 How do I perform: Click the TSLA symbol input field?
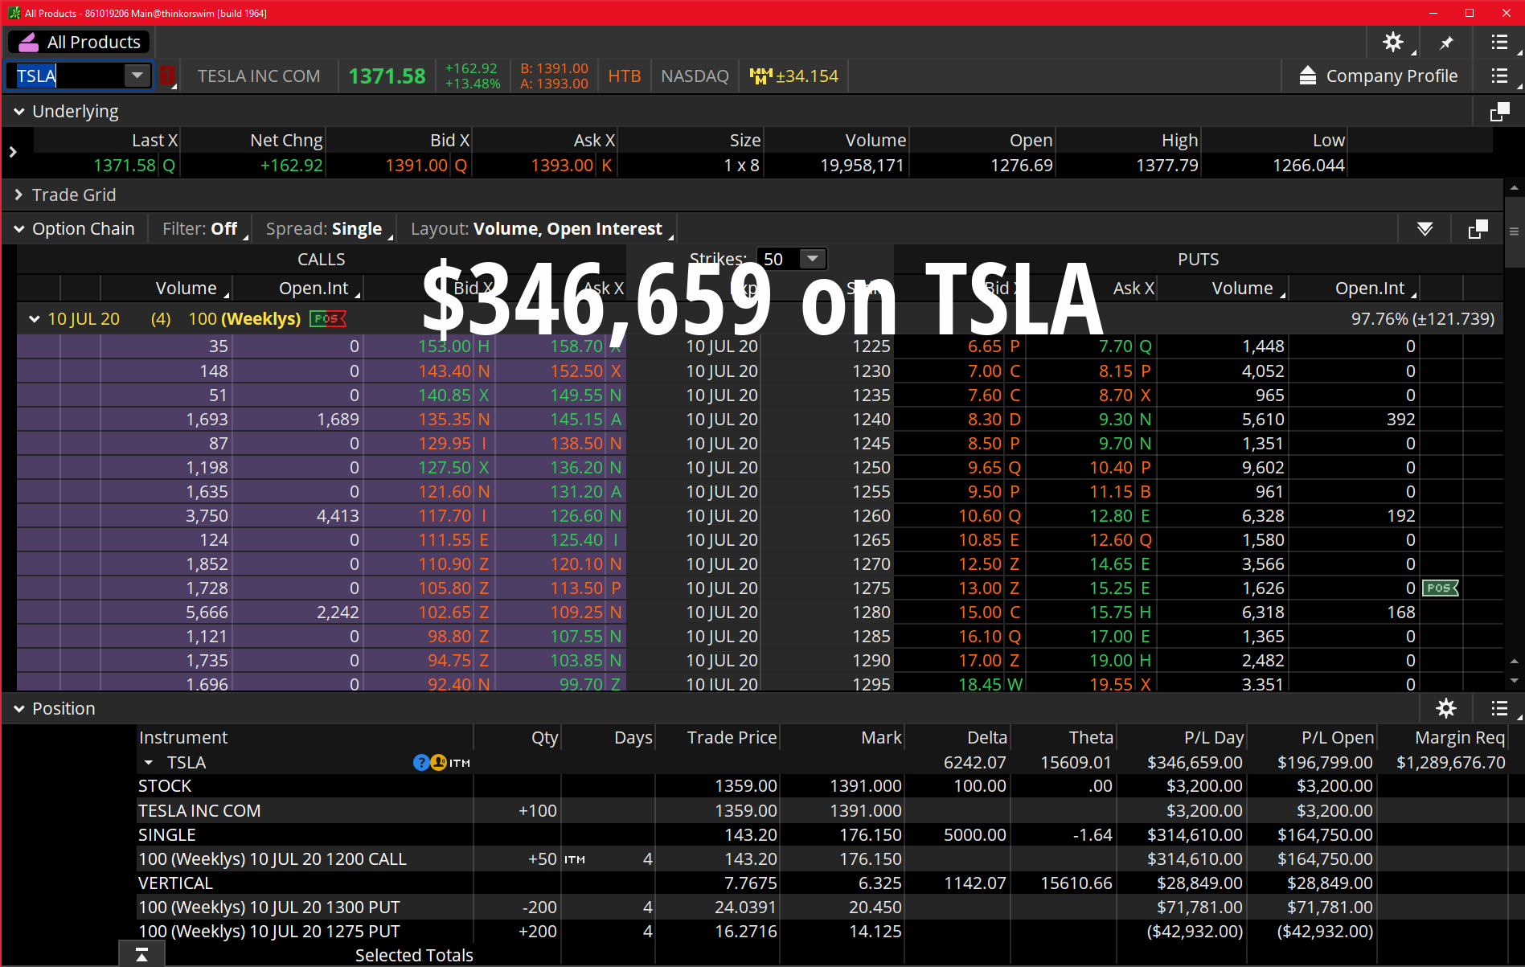click(x=68, y=76)
